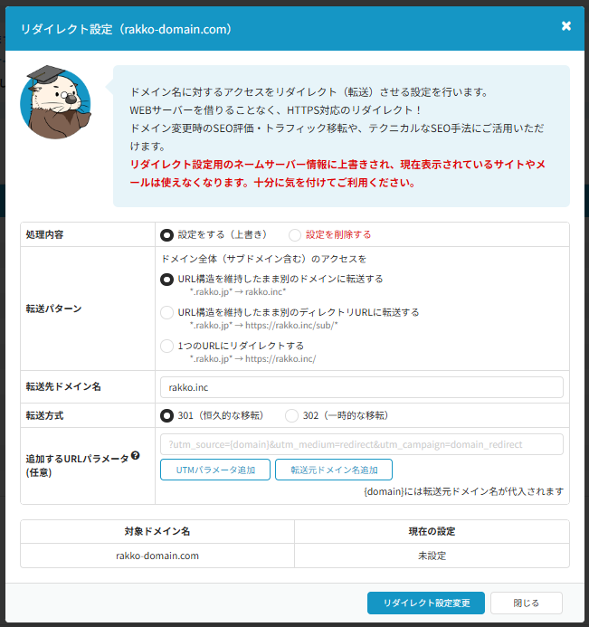589x627 pixels.
Task: Pick 別のディレクトリURLに転送する transfer pattern
Action: click(166, 313)
